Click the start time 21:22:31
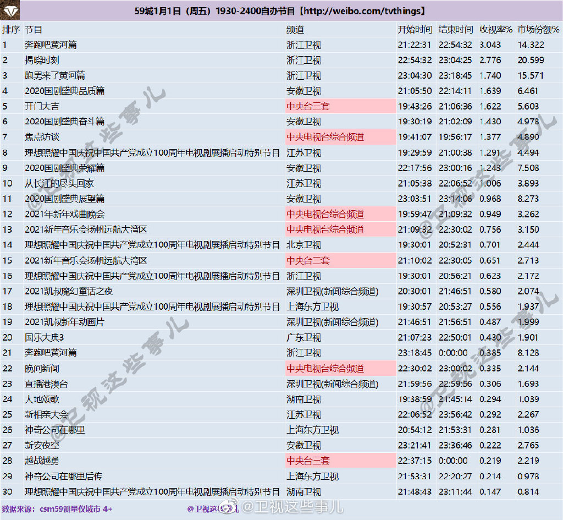The image size is (563, 520). (415, 45)
